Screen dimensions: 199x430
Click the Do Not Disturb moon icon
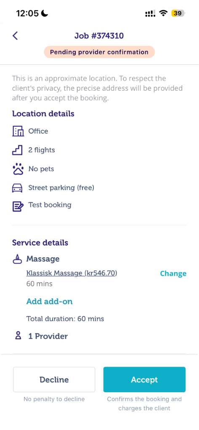(x=44, y=13)
